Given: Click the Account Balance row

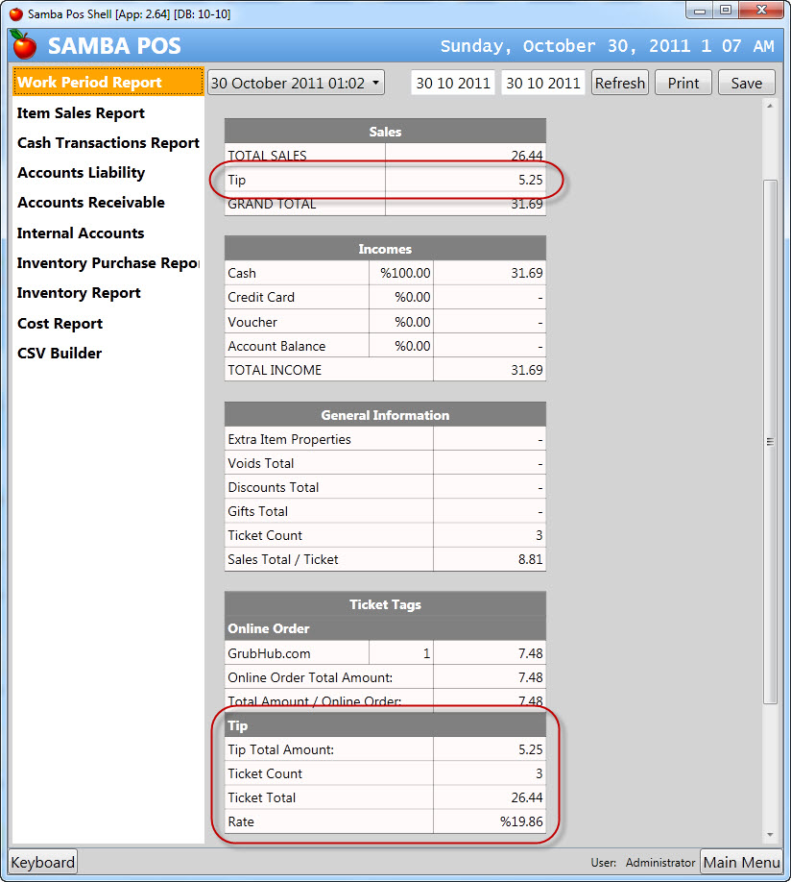Looking at the screenshot, I should point(385,346).
